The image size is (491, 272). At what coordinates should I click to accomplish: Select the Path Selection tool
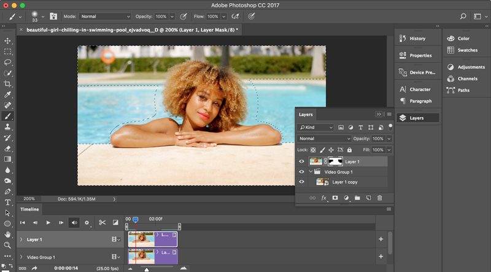pos(7,213)
